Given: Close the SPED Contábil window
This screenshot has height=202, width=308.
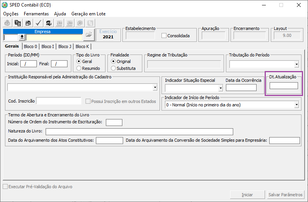Looking at the screenshot, I should [299, 5].
